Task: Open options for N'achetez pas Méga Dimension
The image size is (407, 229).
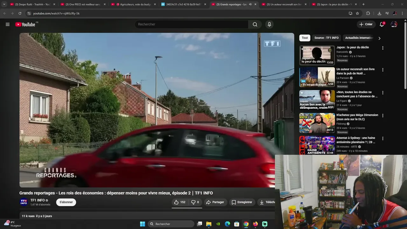Action: [383, 115]
